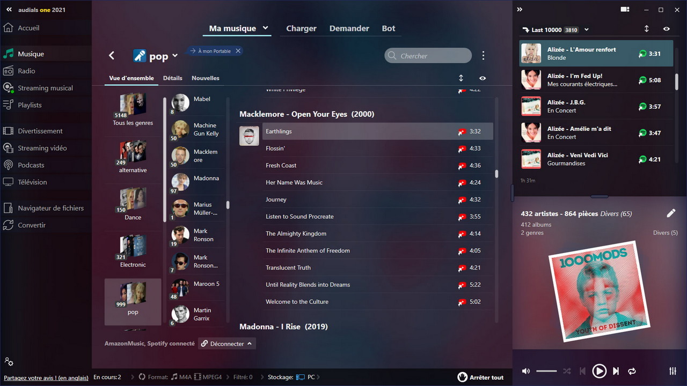Select artist Madonna in the list
This screenshot has width=687, height=386.
(x=196, y=182)
